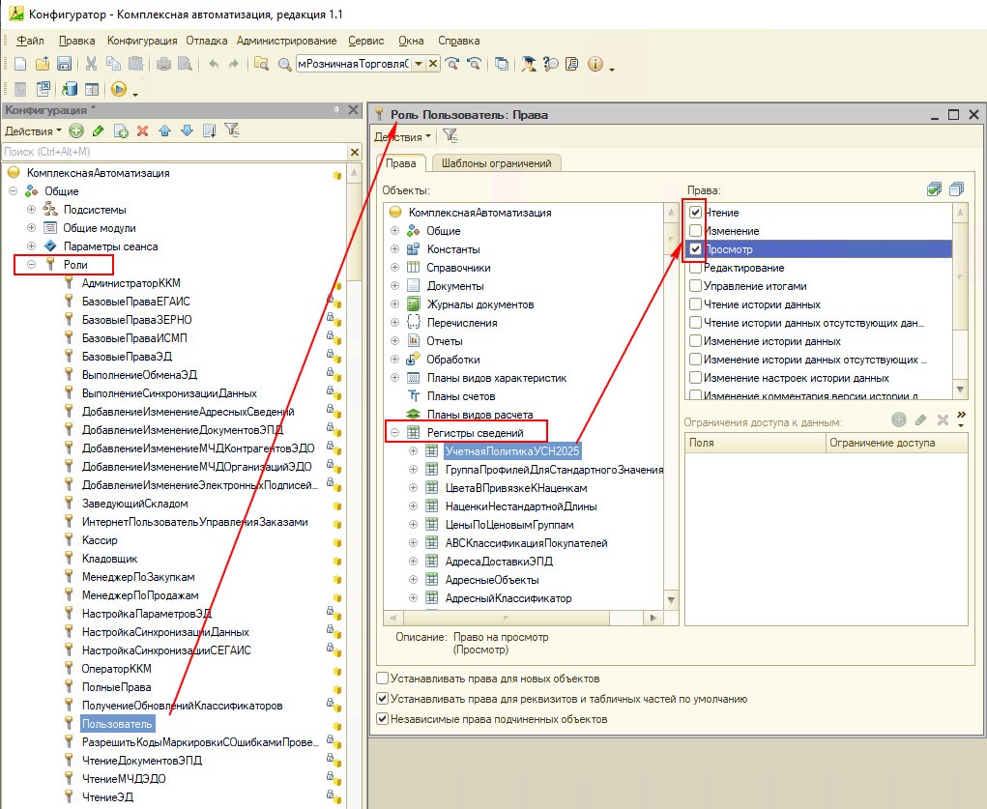987x809 pixels.
Task: Click the Поиск search field in Configuration panel
Action: coord(174,152)
